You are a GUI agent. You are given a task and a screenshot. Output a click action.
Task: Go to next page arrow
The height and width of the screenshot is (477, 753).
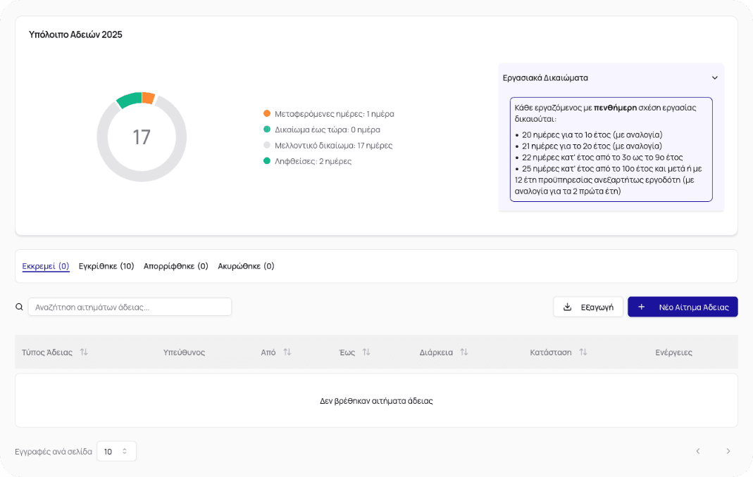point(728,451)
